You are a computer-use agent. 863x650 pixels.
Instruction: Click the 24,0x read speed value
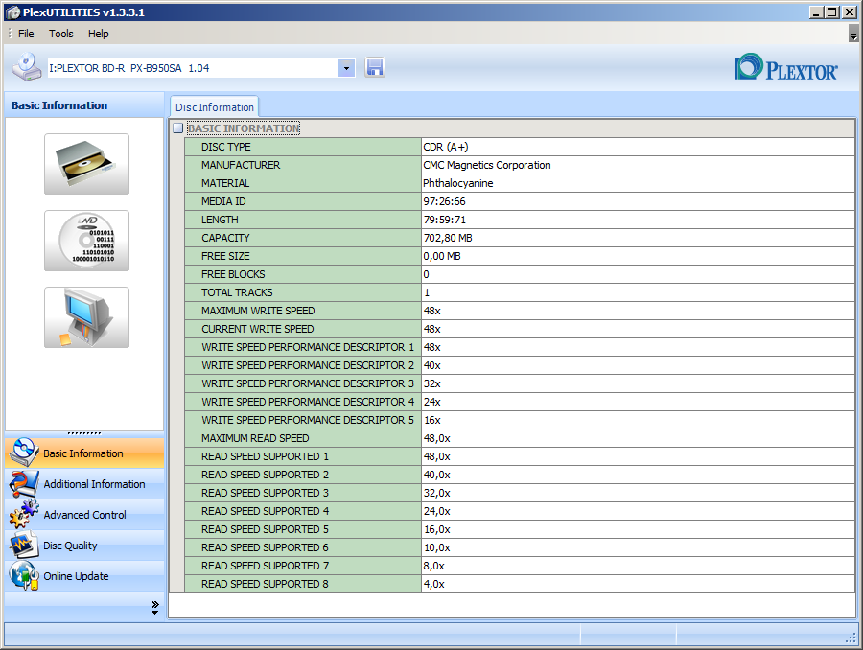437,511
